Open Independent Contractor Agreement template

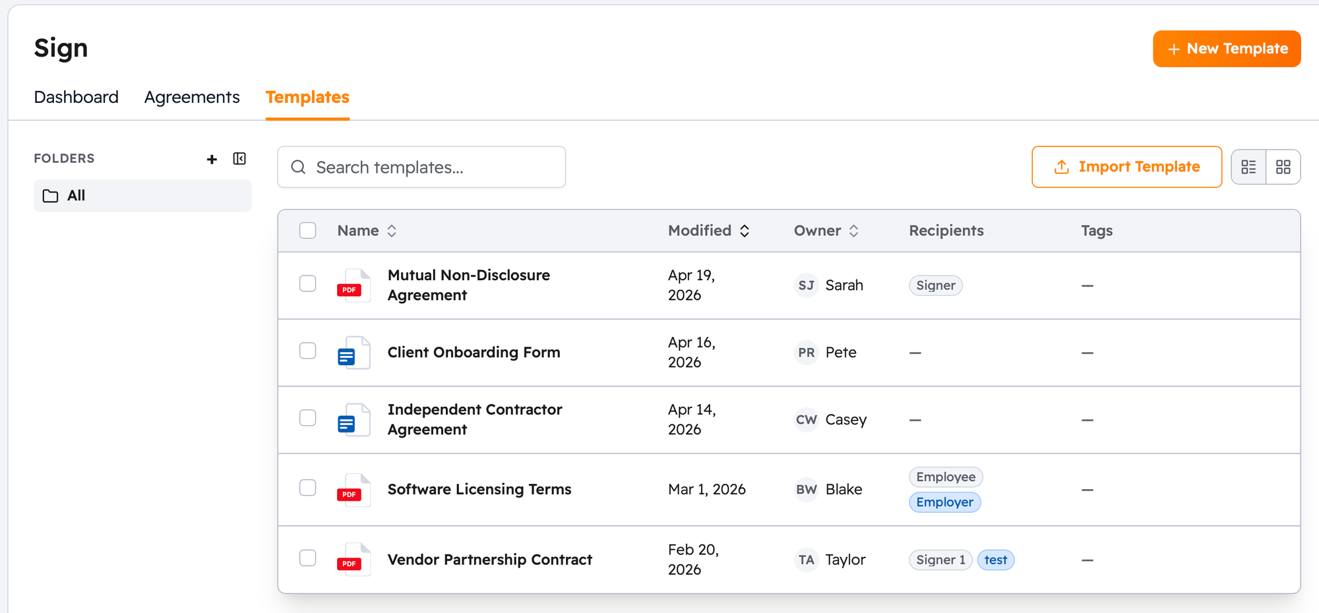475,420
